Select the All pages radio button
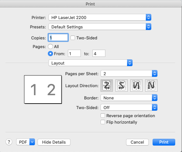 (x=50, y=46)
